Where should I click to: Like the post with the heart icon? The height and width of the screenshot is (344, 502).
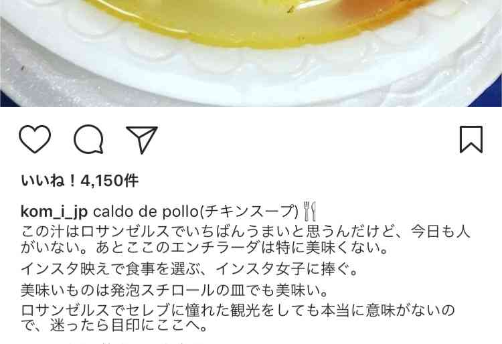(35, 139)
